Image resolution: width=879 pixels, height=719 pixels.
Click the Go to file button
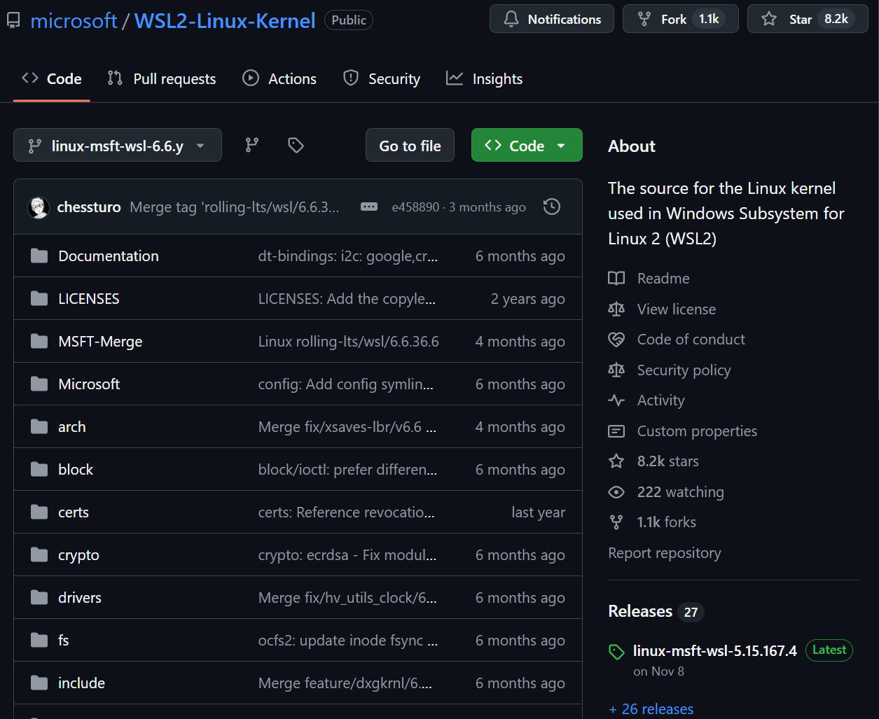[410, 145]
